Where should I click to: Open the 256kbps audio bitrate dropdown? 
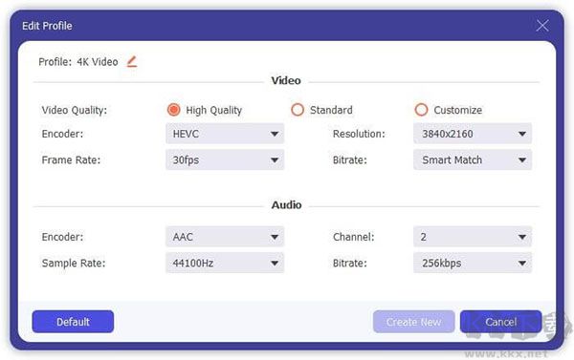click(x=473, y=263)
